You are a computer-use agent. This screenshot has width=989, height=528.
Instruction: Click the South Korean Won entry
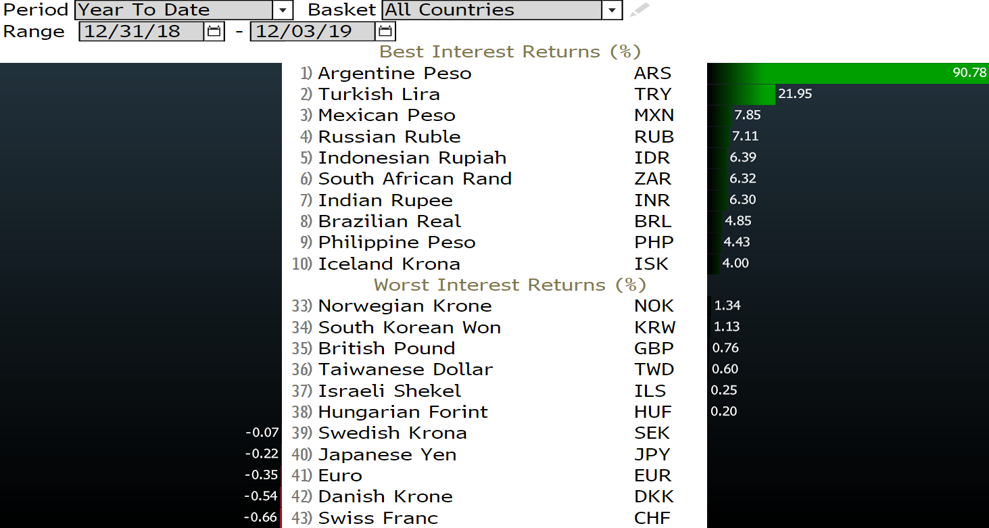click(x=410, y=327)
